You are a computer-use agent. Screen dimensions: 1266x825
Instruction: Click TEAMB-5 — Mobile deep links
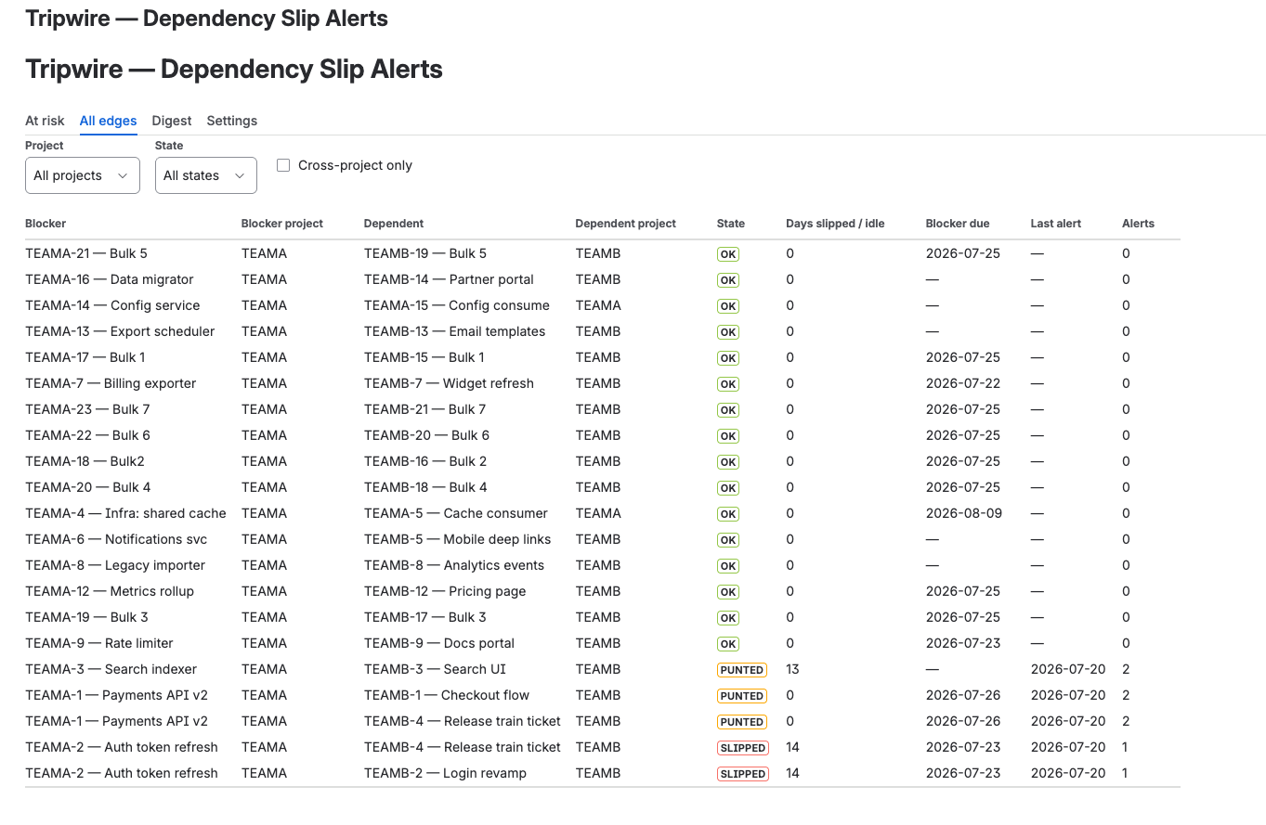click(458, 539)
